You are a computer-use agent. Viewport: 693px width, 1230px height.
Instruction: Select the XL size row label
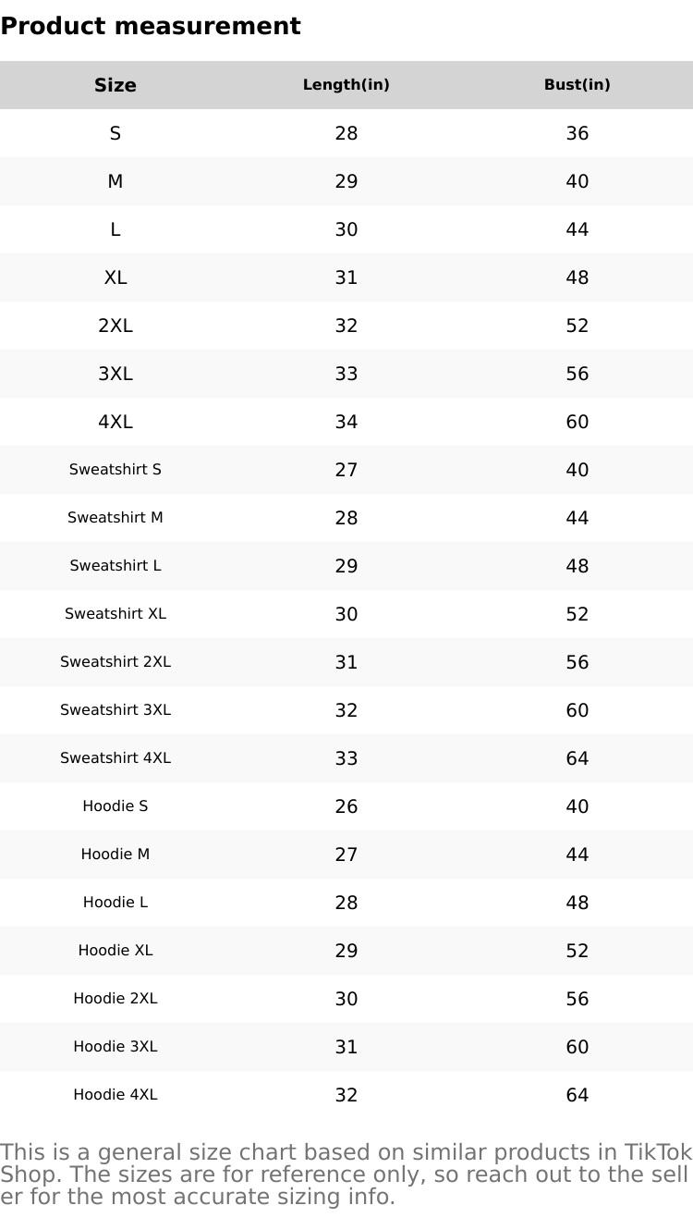click(115, 277)
